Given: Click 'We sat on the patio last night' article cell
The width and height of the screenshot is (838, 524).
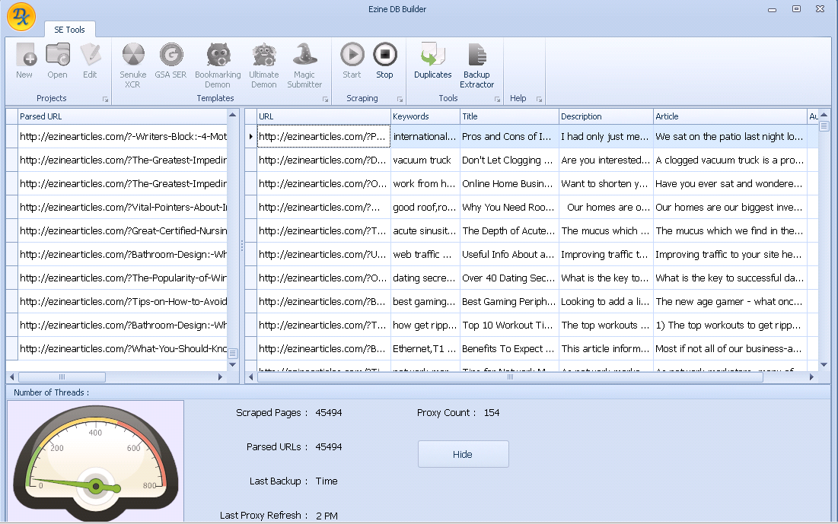Looking at the screenshot, I should [x=730, y=137].
